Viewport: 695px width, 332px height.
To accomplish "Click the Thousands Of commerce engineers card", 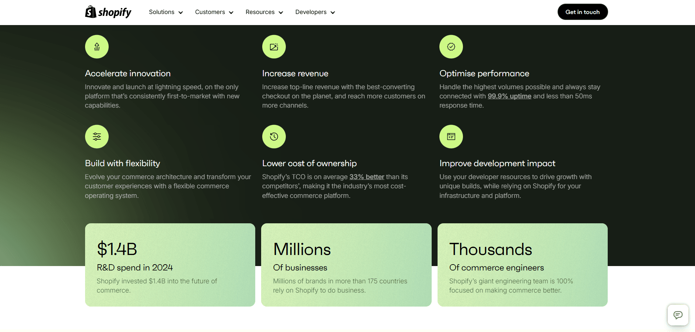I will click(523, 265).
